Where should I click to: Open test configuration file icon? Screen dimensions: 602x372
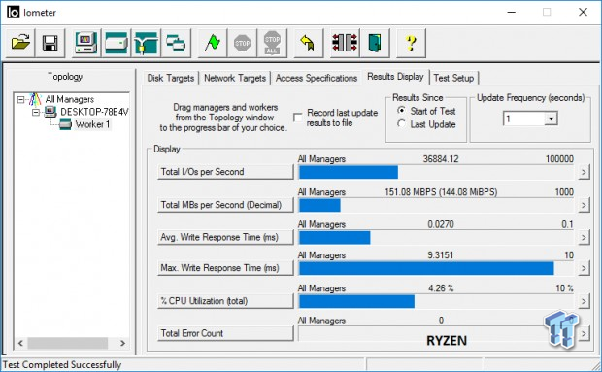(20, 43)
